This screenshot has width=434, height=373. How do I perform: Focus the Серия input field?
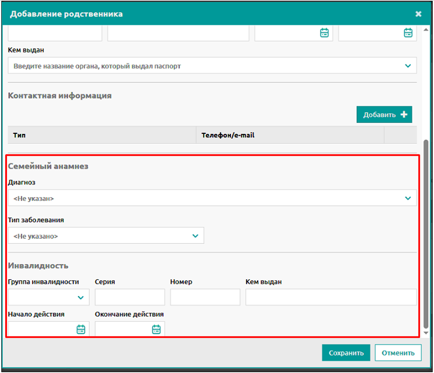(130, 297)
